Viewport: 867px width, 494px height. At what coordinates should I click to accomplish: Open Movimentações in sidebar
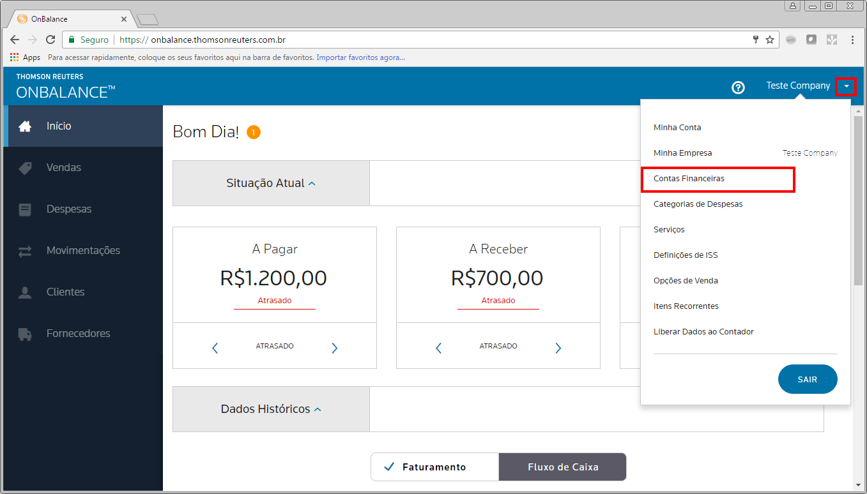click(83, 251)
